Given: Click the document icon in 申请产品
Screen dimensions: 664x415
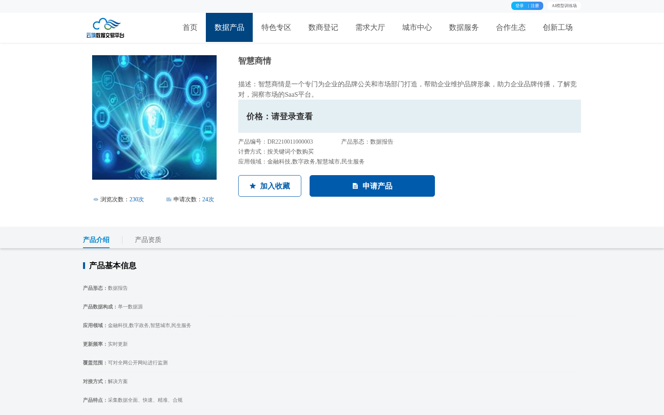Looking at the screenshot, I should click(355, 186).
